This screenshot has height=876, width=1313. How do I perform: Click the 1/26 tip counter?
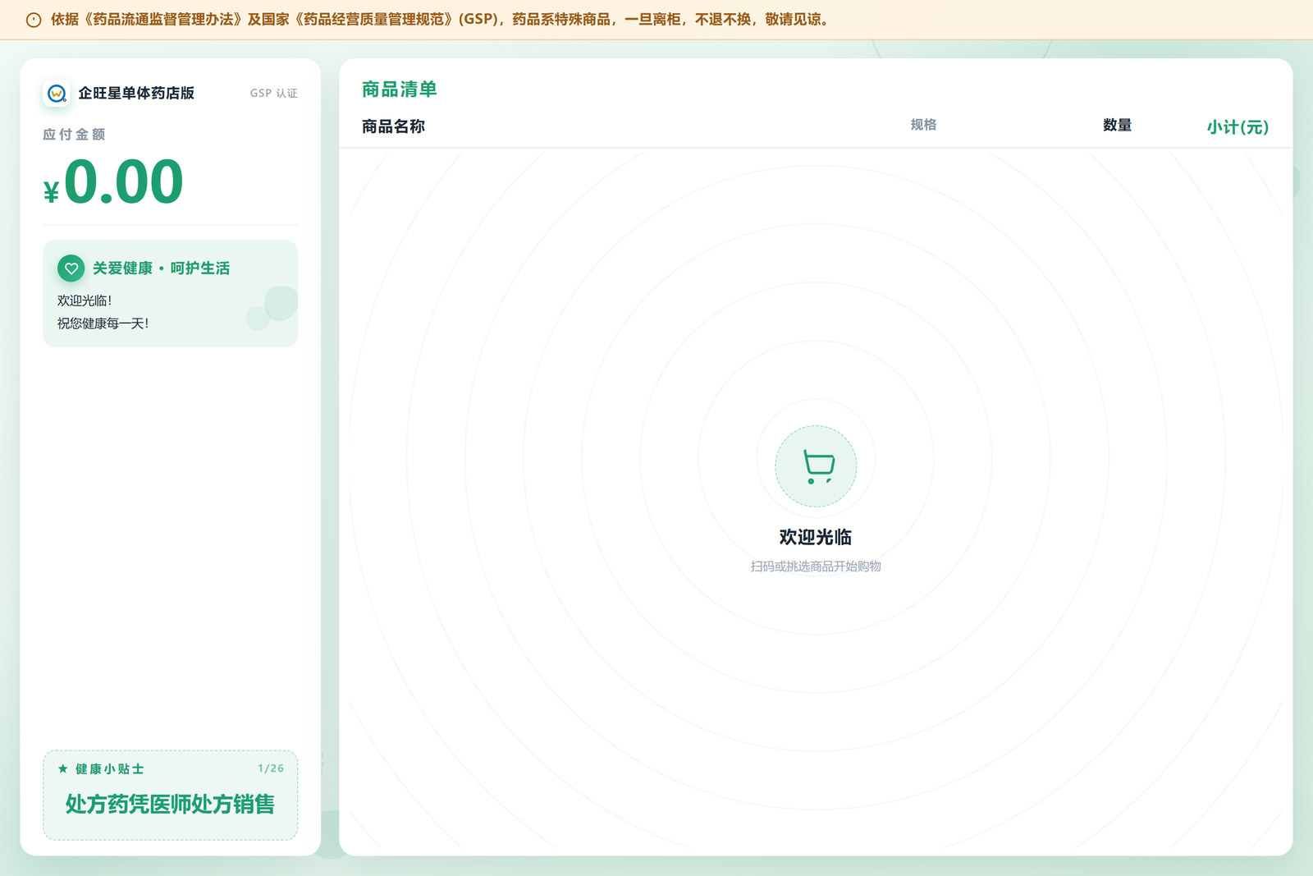click(271, 768)
